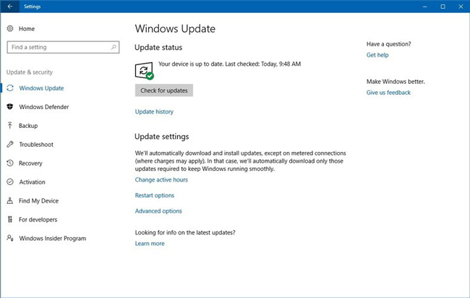This screenshot has height=298, width=470.
Task: Click the Windows Insider Program person icon
Action: pos(10,238)
